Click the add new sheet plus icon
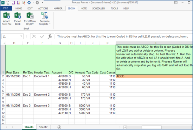Viewport: 193px width, 130px height. click(x=59, y=127)
